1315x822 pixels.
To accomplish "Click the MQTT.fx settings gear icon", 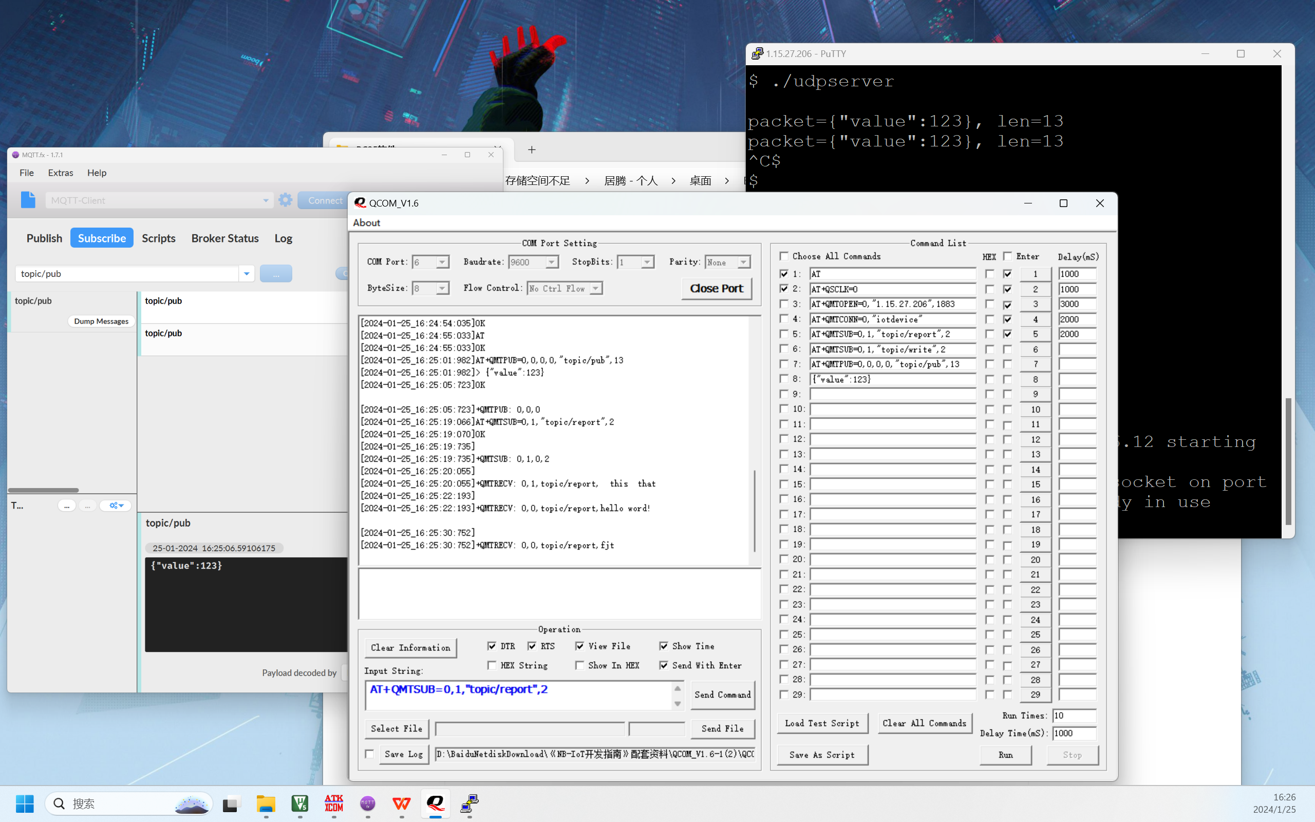I will [285, 200].
